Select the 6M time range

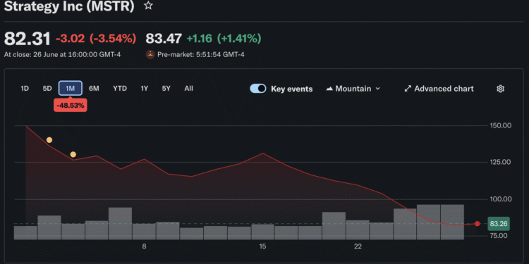[x=94, y=89]
